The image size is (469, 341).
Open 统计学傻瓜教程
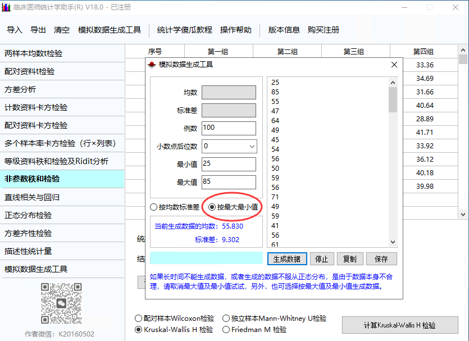185,30
